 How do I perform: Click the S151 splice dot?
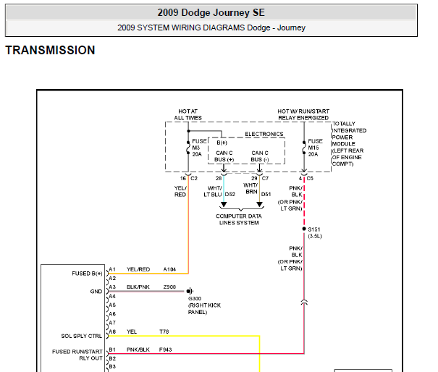click(x=304, y=229)
